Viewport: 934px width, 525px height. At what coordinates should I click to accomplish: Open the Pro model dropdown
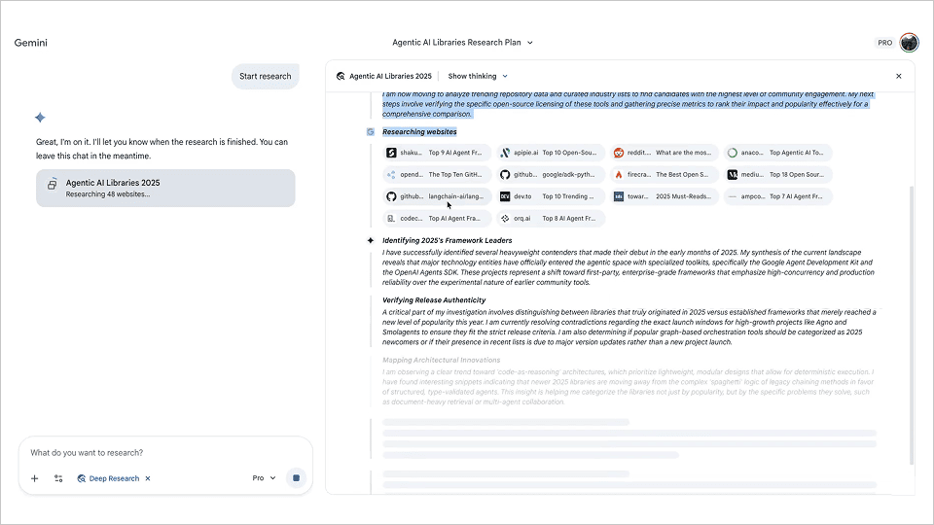click(264, 478)
